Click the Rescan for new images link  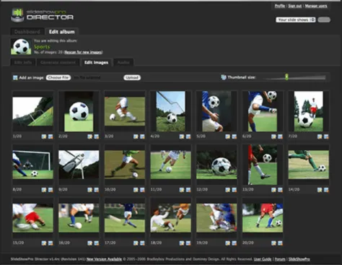coord(84,52)
